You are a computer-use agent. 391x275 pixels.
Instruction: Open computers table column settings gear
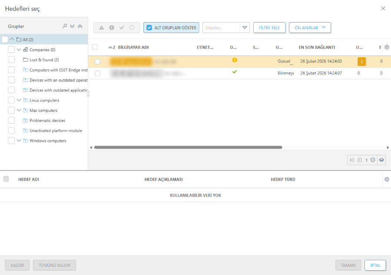[387, 47]
